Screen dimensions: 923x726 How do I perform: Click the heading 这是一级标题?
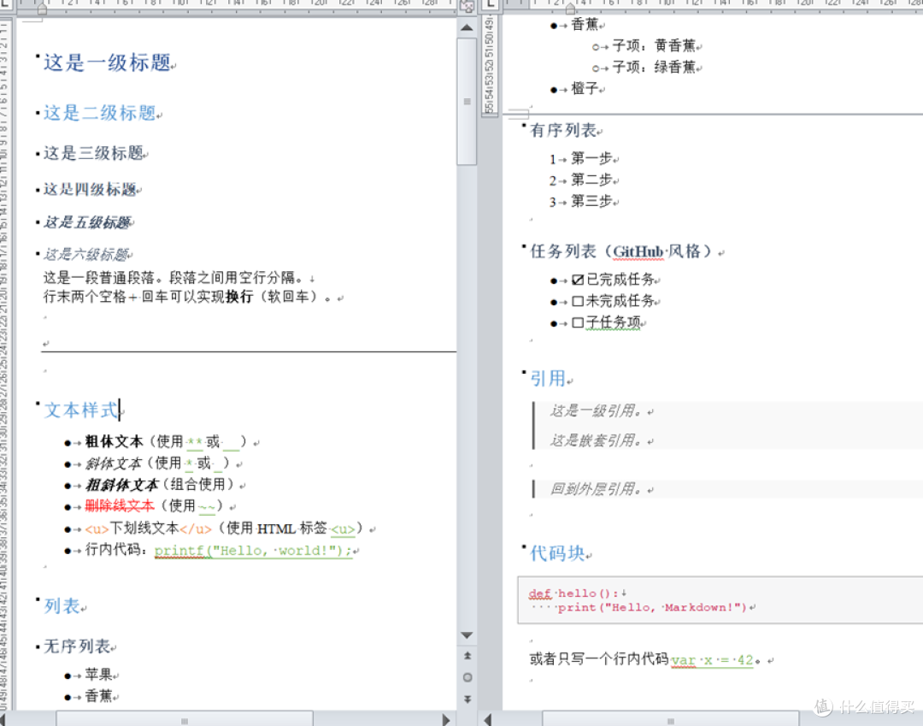pos(107,62)
